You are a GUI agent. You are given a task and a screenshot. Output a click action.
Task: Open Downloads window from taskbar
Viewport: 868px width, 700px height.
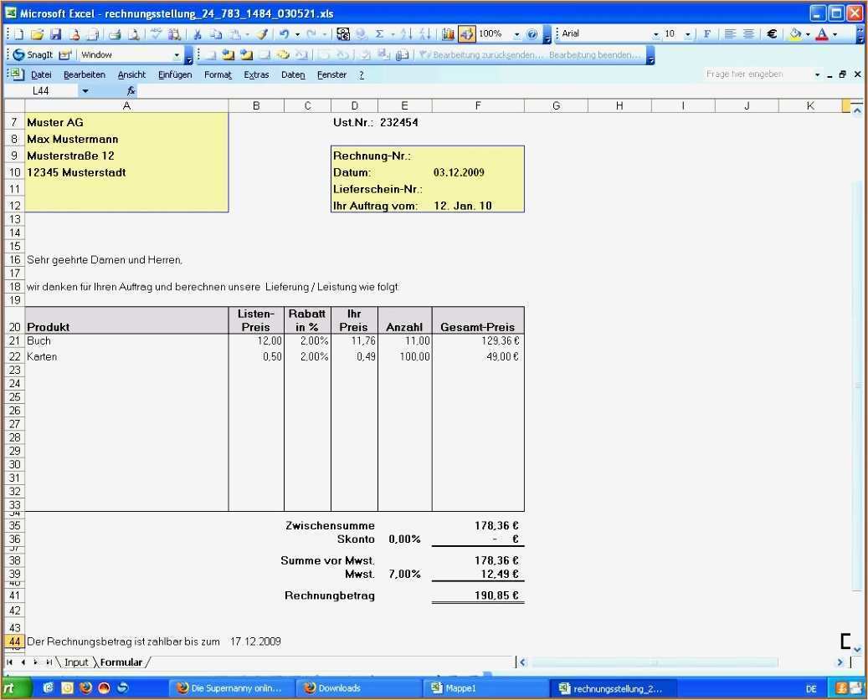click(x=360, y=688)
